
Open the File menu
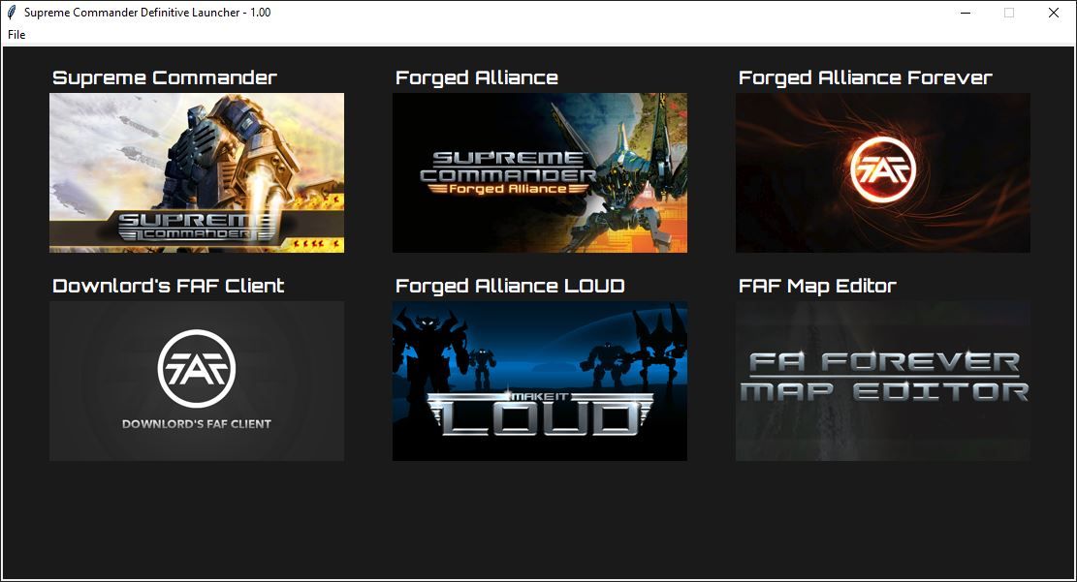pyautogui.click(x=16, y=34)
